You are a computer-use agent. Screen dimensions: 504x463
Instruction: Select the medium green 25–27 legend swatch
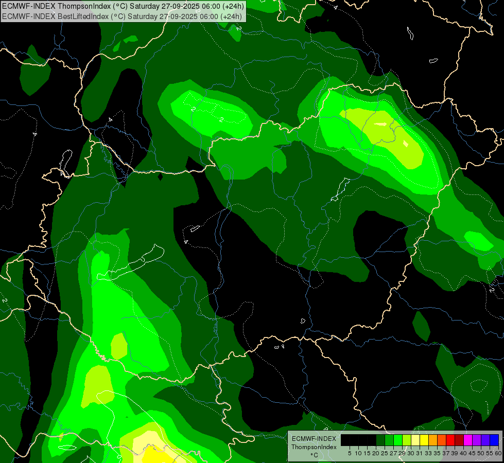(389, 440)
